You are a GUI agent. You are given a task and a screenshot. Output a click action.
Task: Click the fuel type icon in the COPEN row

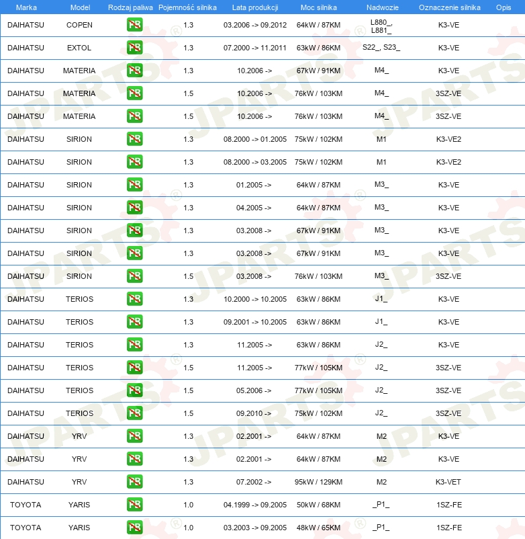134,25
